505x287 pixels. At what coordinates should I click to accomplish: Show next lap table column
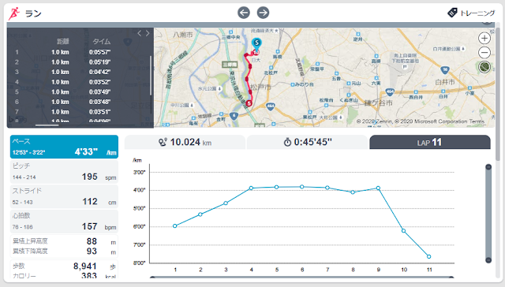(x=148, y=33)
